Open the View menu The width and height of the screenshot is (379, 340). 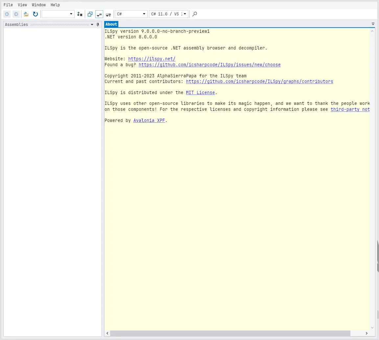point(22,5)
